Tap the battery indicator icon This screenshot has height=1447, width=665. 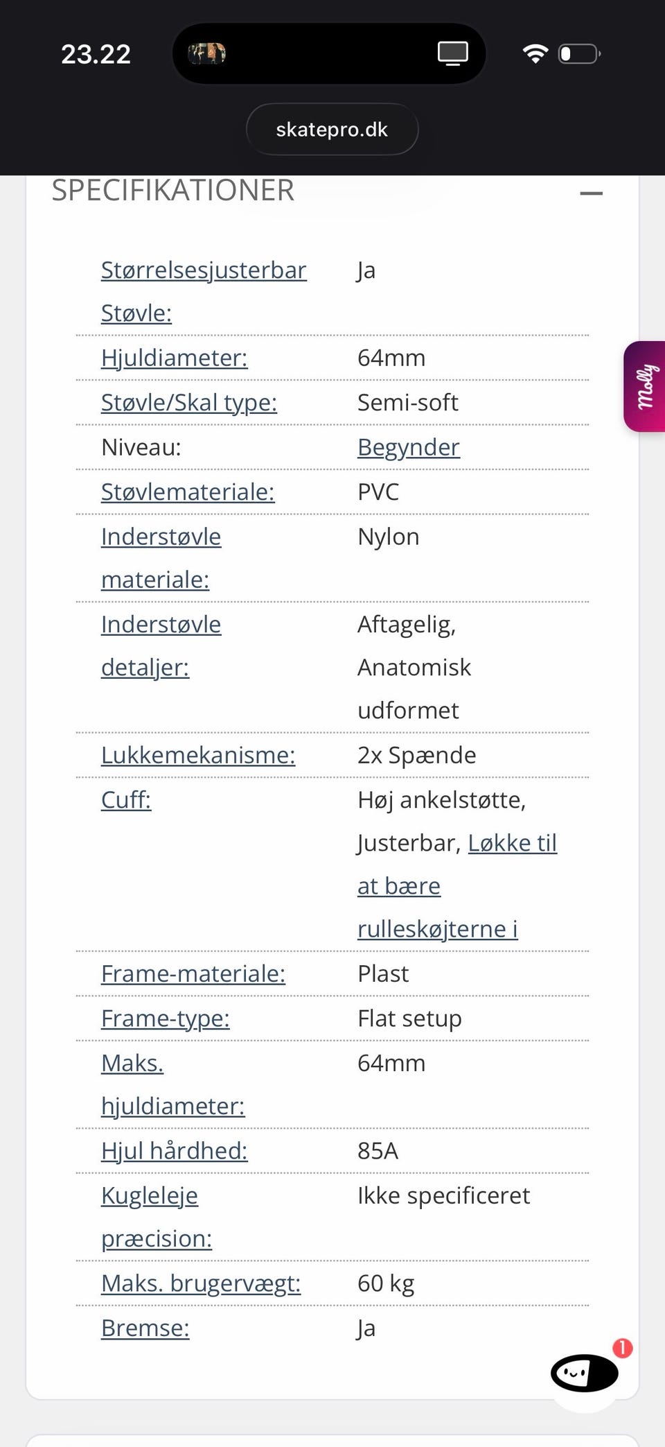point(579,53)
